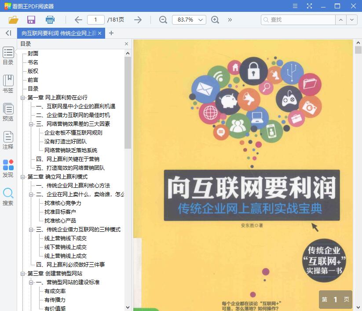Jump to 四、网上赢利必须做好三件事
Viewport: 362px width, 311px height.
pos(70,265)
